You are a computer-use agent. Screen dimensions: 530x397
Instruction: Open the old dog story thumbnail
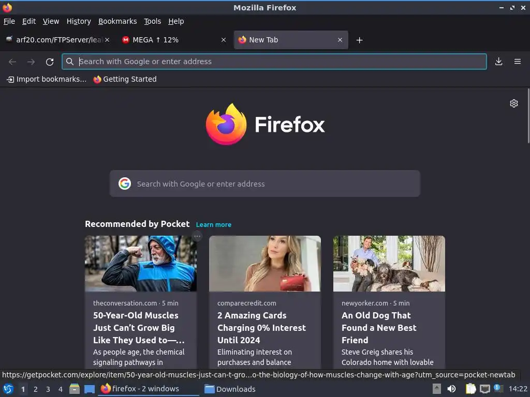(389, 263)
